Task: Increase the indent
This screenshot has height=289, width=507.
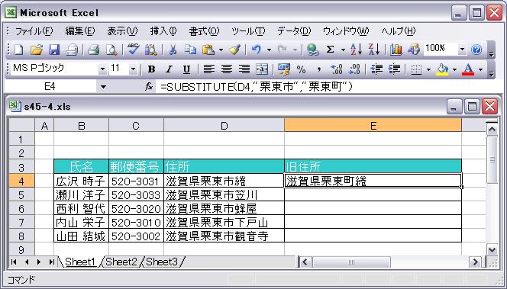Action: tap(394, 69)
